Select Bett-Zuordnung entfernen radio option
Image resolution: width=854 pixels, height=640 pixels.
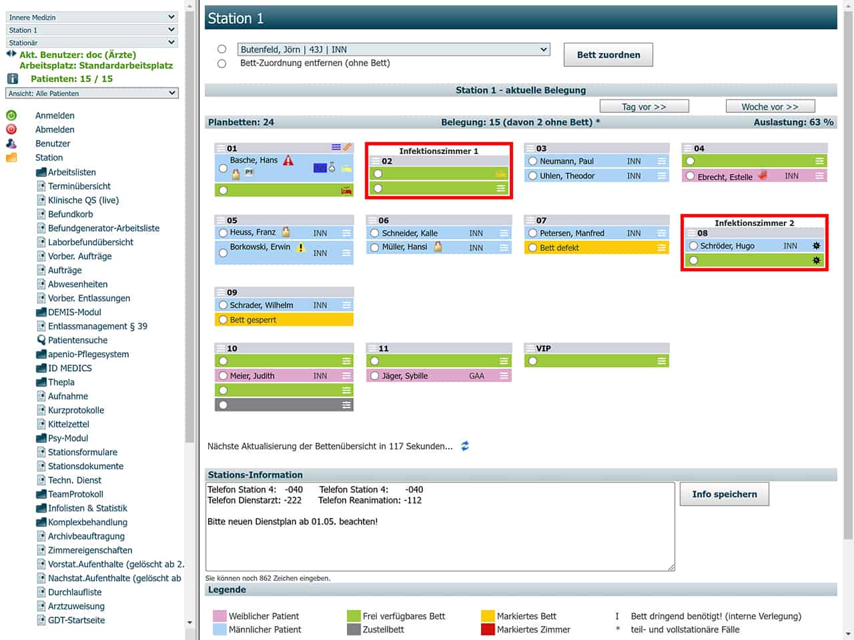coord(222,63)
